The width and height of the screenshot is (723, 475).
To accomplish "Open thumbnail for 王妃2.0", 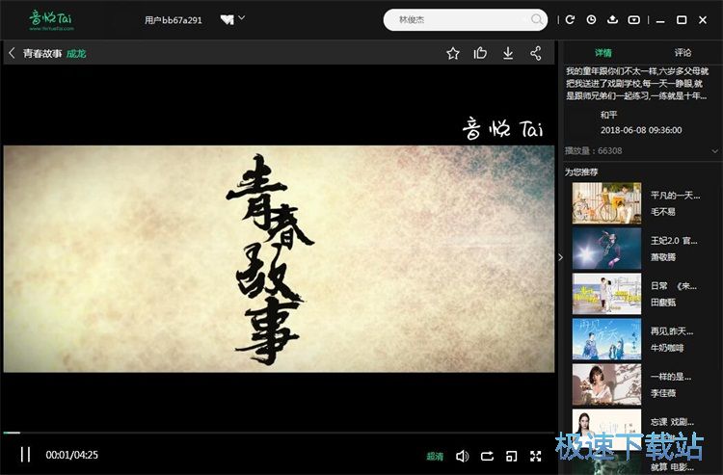I will click(x=606, y=249).
